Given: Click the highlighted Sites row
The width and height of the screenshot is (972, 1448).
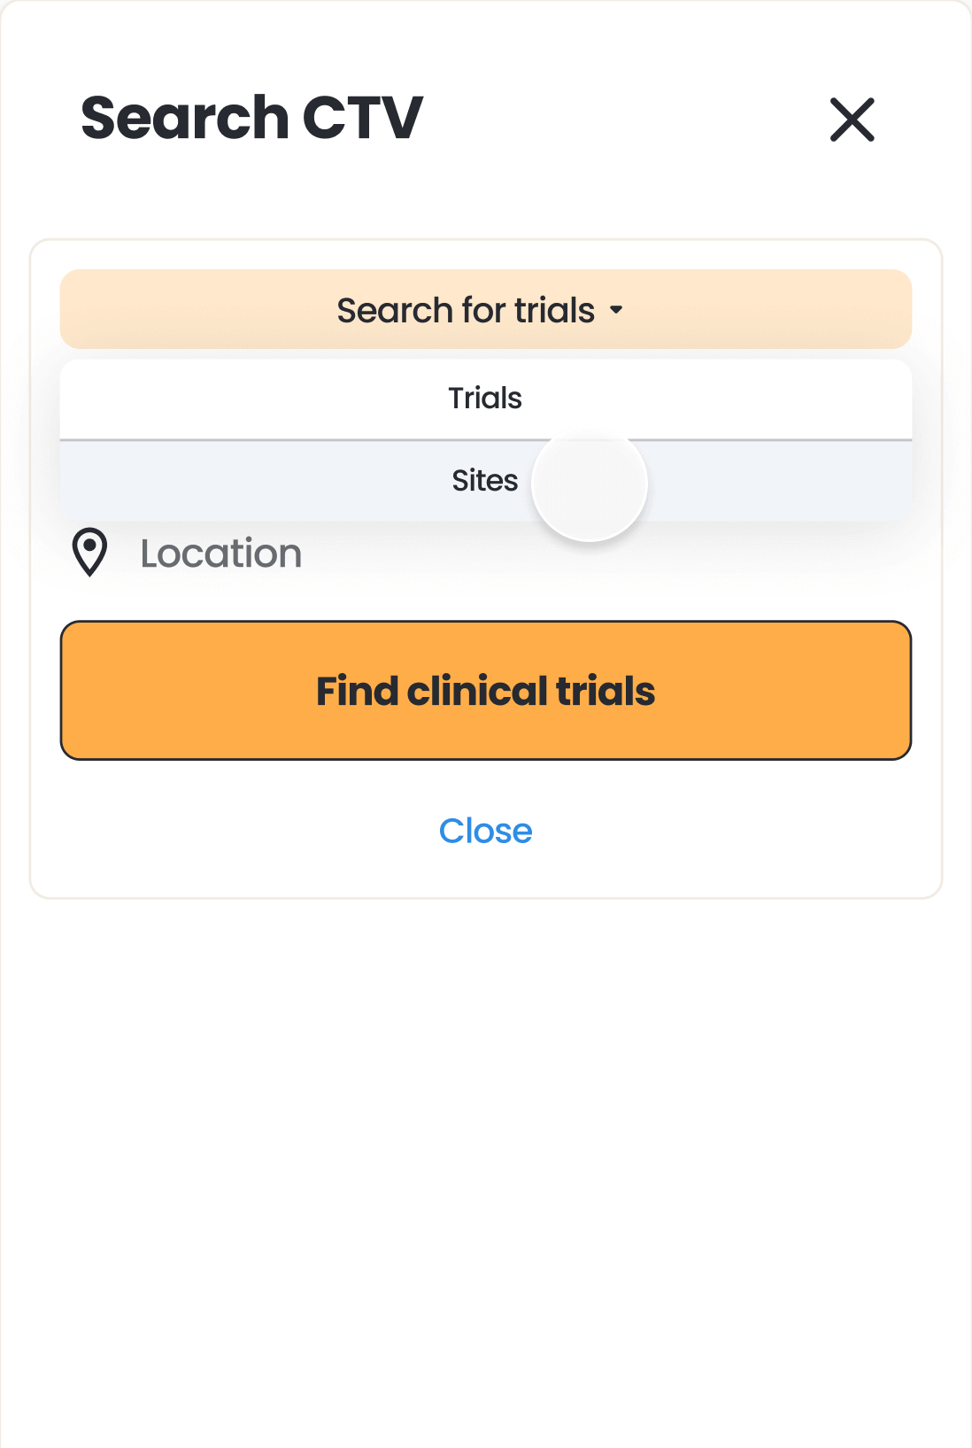Looking at the screenshot, I should pyautogui.click(x=484, y=481).
